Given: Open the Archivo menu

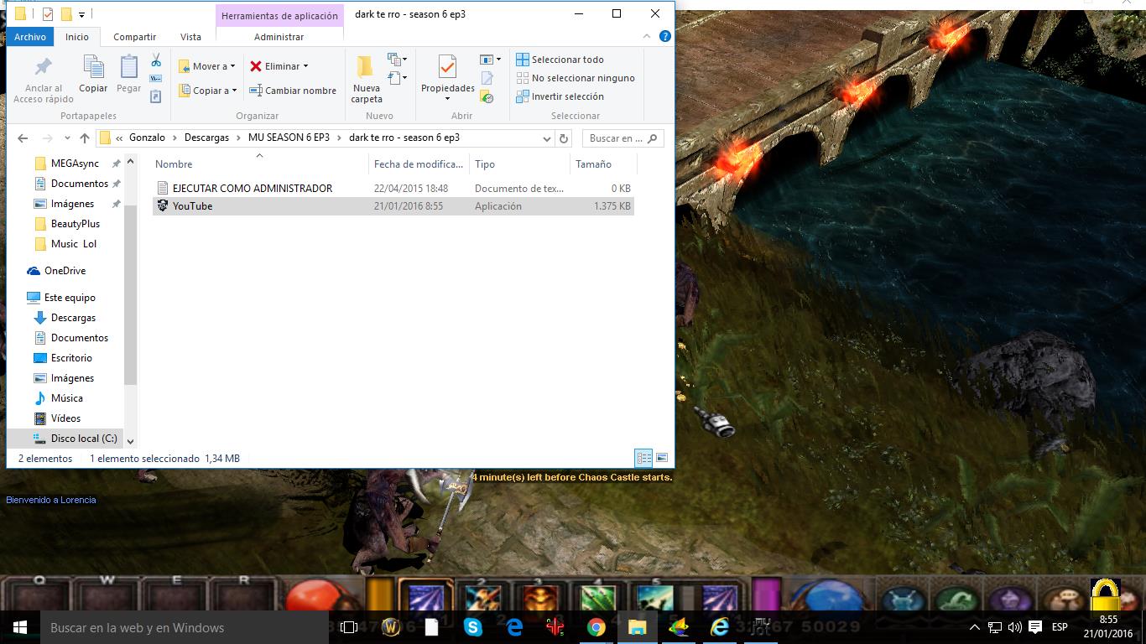Looking at the screenshot, I should (x=30, y=37).
